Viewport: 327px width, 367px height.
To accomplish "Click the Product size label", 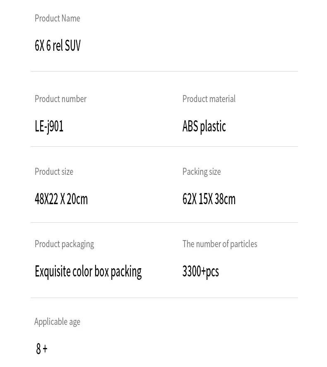I will (54, 172).
